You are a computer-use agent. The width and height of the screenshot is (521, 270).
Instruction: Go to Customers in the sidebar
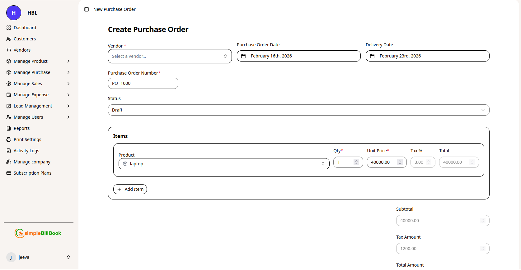(25, 39)
